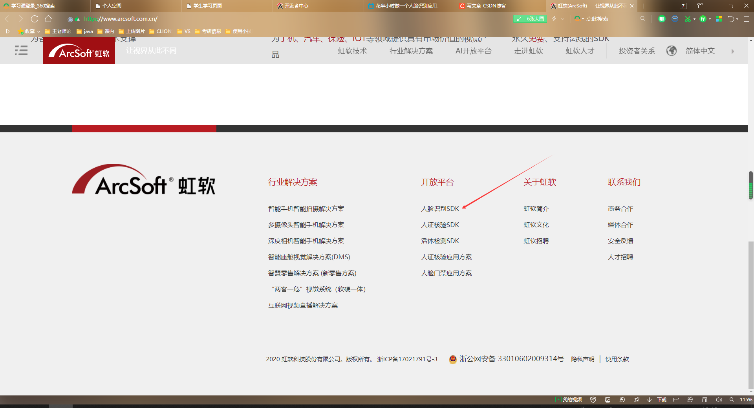Click the skin T-shirt icon
754x408 pixels.
point(700,6)
